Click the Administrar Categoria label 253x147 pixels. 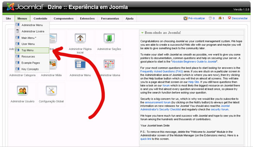(22, 75)
